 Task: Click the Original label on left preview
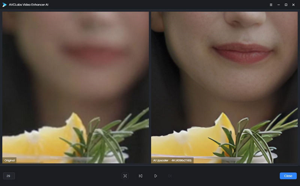(9, 160)
